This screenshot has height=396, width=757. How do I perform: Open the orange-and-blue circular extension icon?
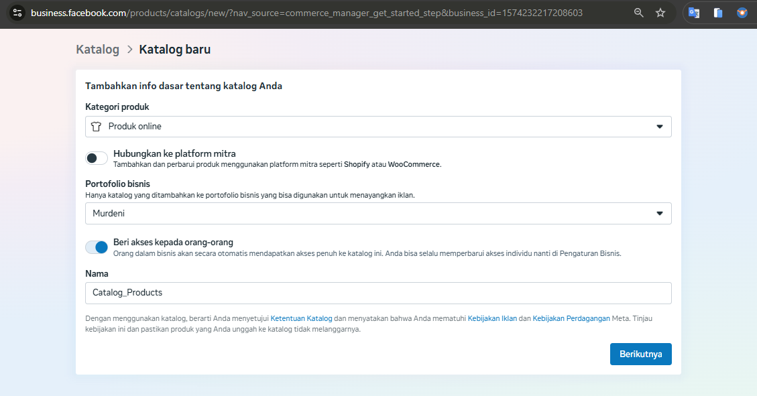[742, 13]
